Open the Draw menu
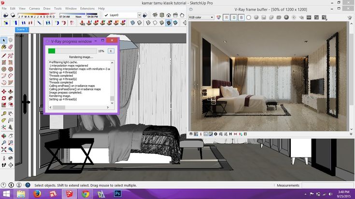 [47, 8]
